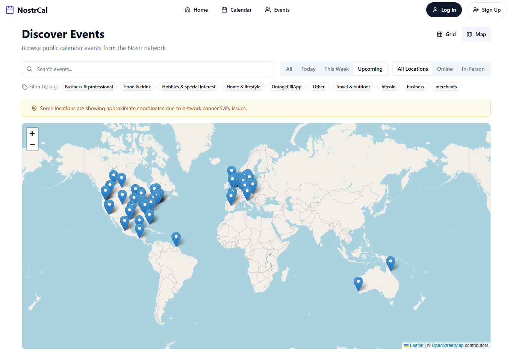Click the NostrCal calendar logo icon
This screenshot has width=513, height=353.
[x=10, y=10]
